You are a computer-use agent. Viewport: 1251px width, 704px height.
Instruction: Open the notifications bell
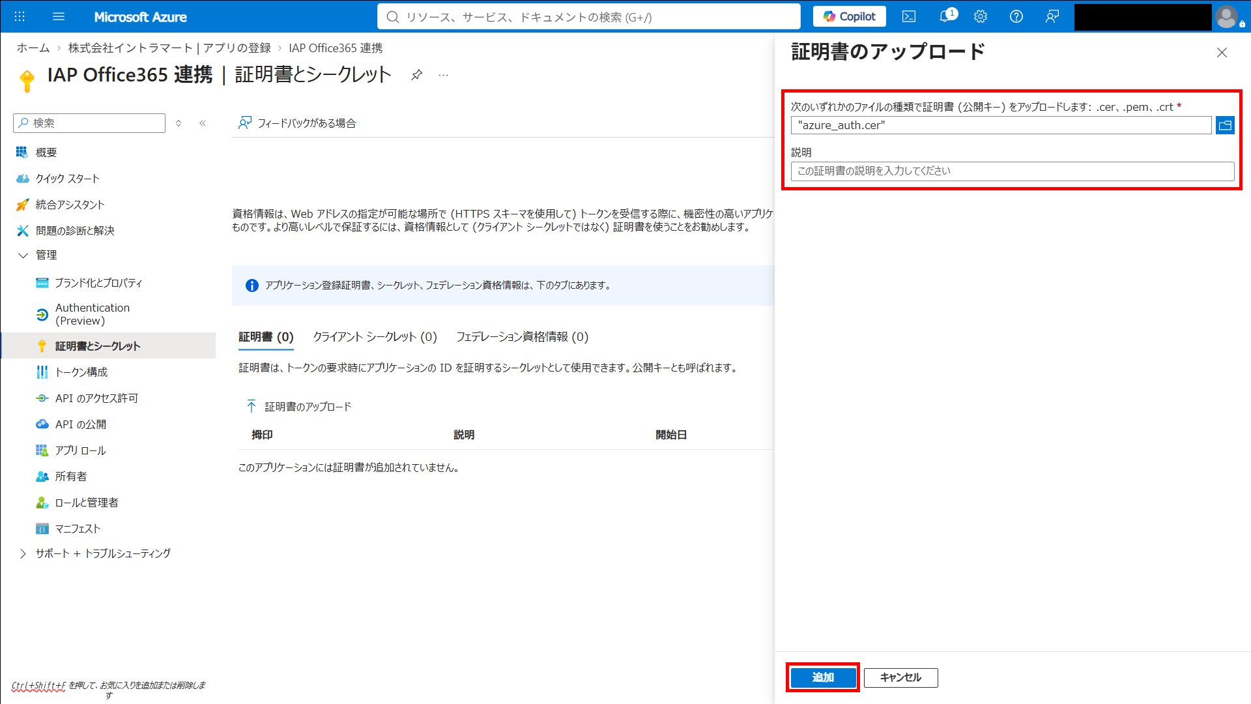(946, 16)
